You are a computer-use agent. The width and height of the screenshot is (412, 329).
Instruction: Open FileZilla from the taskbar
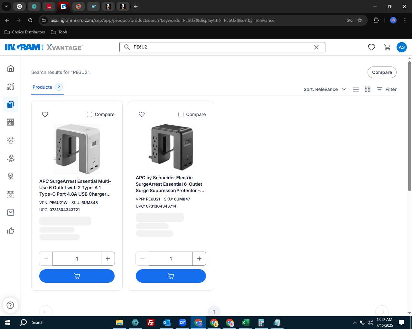click(151, 323)
